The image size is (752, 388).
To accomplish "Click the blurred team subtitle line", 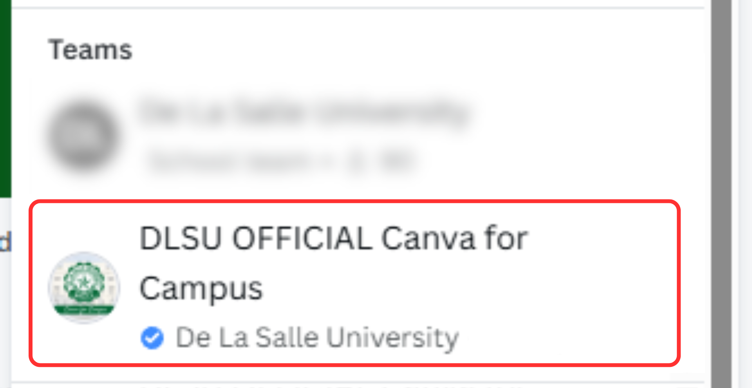I will 280,161.
